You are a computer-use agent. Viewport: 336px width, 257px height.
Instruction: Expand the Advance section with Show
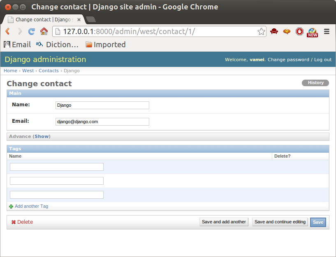[x=42, y=137]
